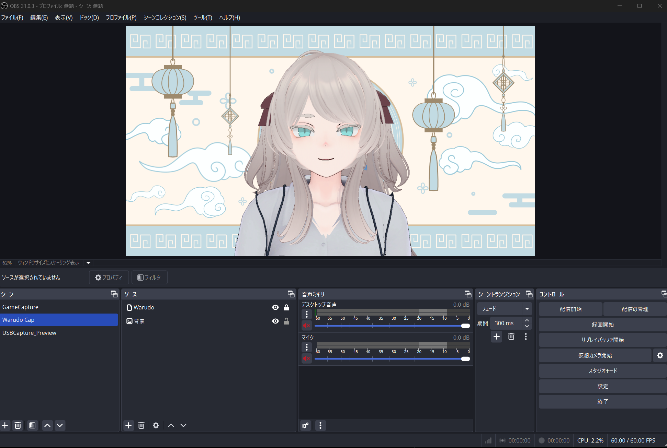This screenshot has width=667, height=448.
Task: Open transition properties three-dot menu
Action: 525,337
